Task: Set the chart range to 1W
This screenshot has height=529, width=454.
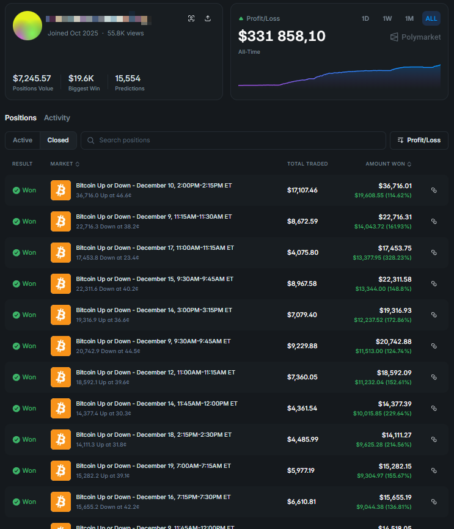Action: click(387, 18)
